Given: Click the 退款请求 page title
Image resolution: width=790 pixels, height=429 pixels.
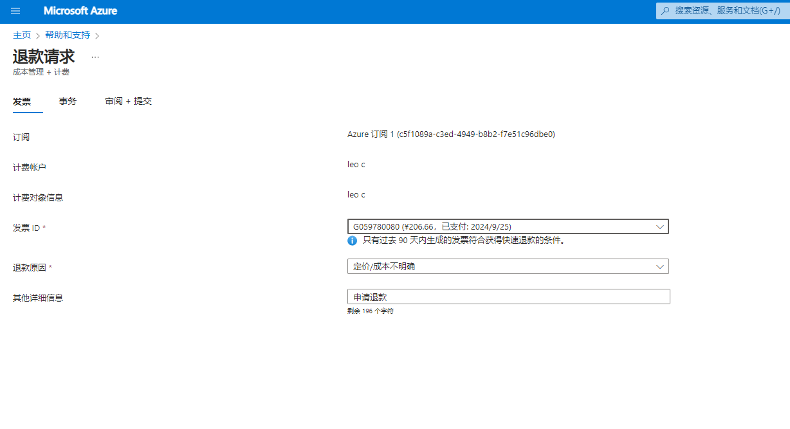Looking at the screenshot, I should [44, 56].
